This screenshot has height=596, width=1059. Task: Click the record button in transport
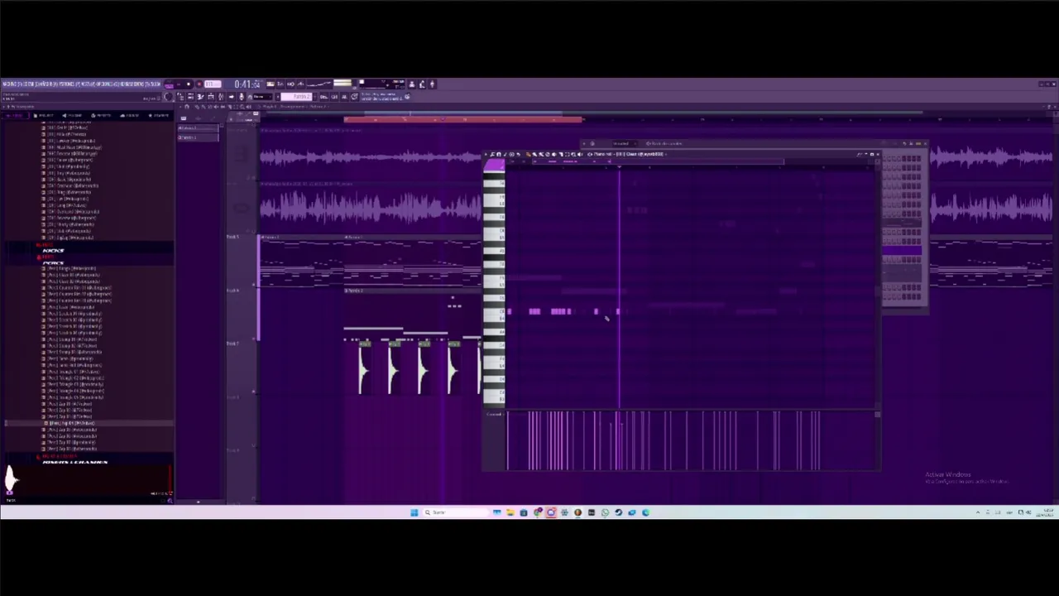pyautogui.click(x=199, y=84)
